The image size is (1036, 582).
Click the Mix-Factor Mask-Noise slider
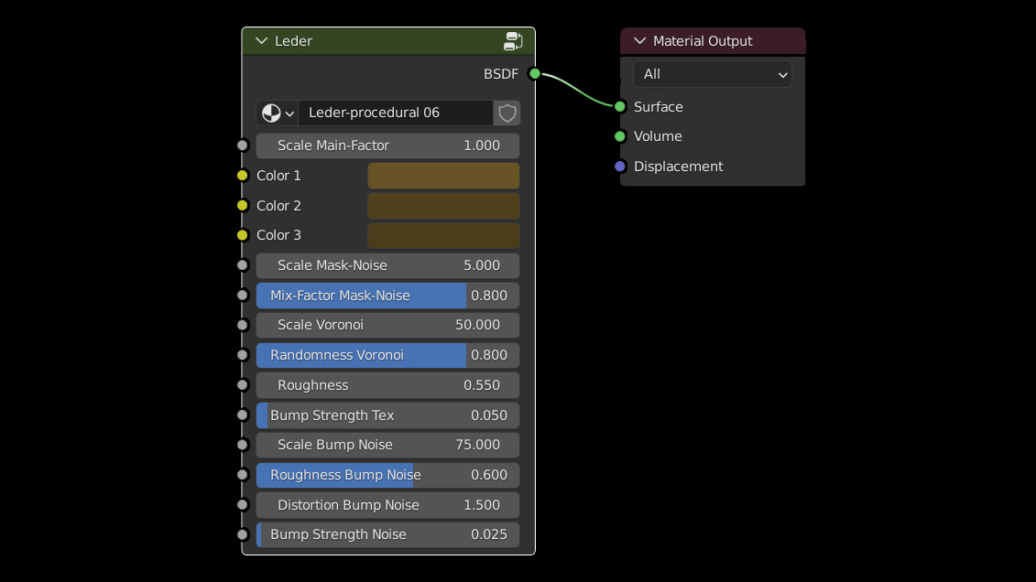(x=387, y=296)
